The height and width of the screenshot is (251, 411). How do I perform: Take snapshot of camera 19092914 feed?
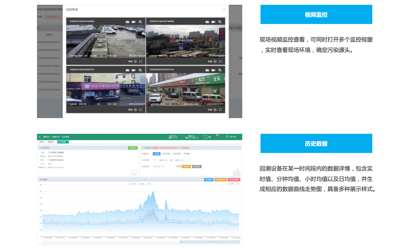[127, 70]
